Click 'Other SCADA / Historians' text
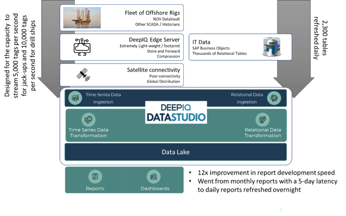This screenshot has height=216, width=346. [158, 24]
